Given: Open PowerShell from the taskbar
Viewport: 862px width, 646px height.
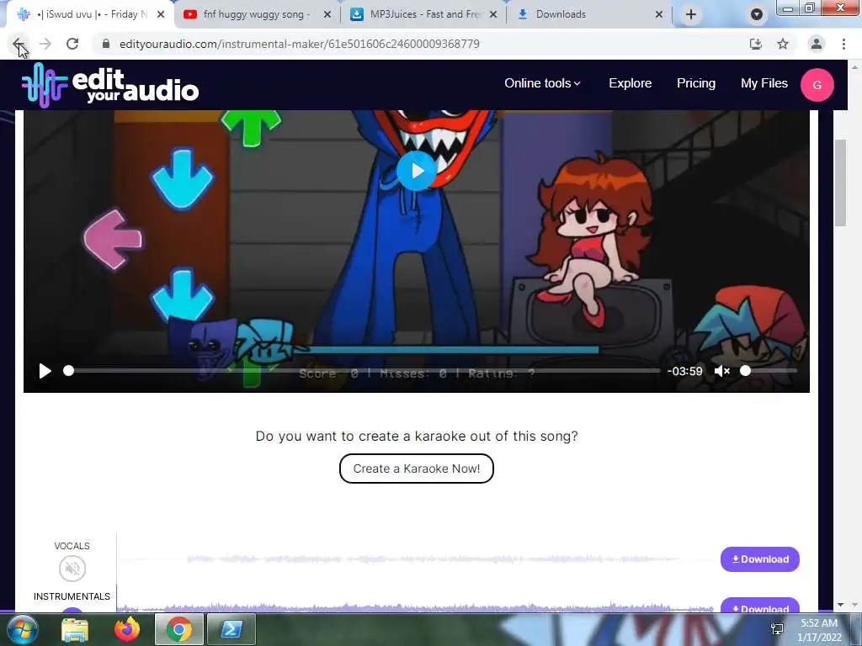Looking at the screenshot, I should point(231,629).
